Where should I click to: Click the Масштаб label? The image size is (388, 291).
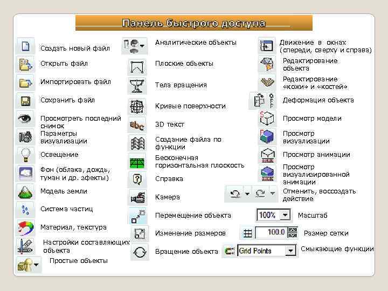point(313,215)
